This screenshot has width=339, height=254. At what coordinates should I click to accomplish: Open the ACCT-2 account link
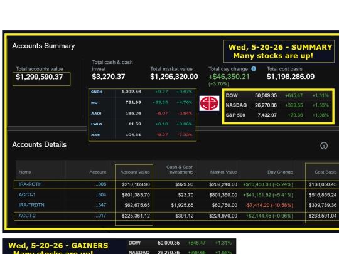tap(27, 216)
